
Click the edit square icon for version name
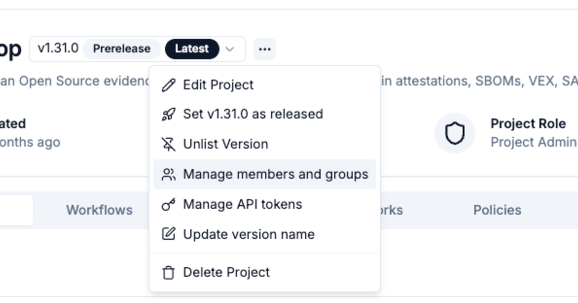click(x=168, y=234)
